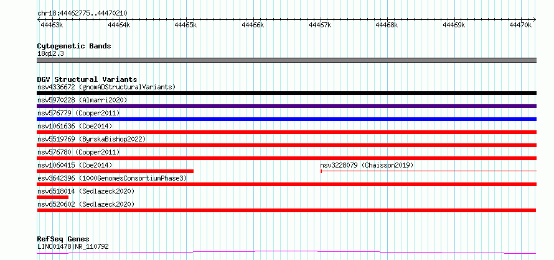Select the red esv3642396 variant bar
The height and width of the screenshot is (260, 554).
(286, 184)
